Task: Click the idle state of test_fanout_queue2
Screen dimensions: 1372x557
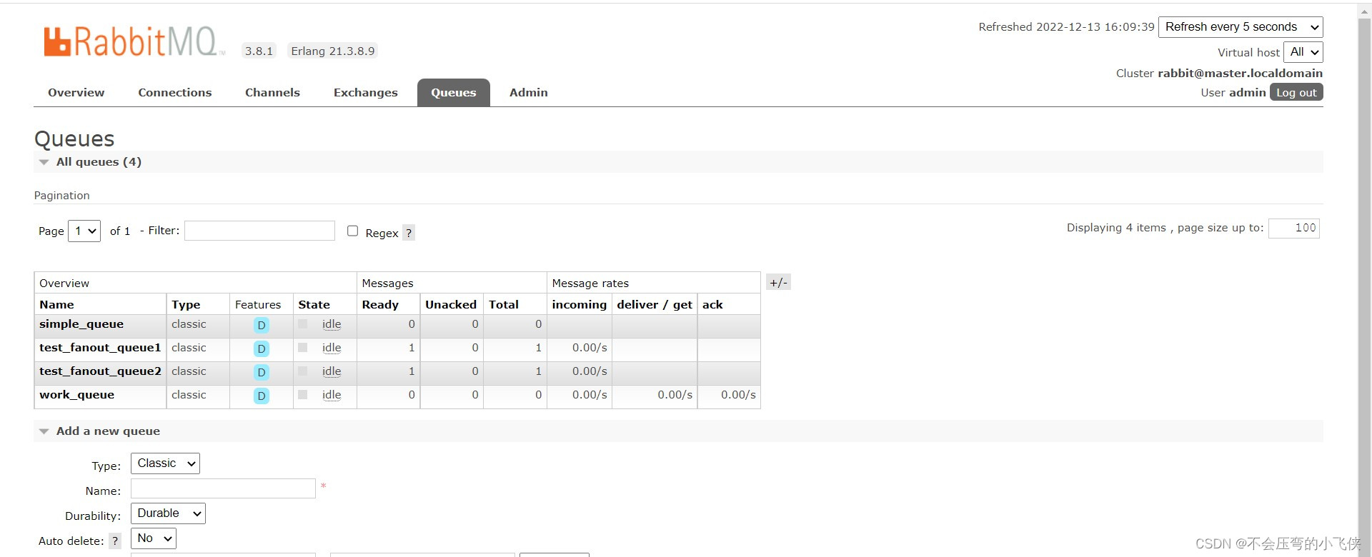Action: tap(332, 371)
